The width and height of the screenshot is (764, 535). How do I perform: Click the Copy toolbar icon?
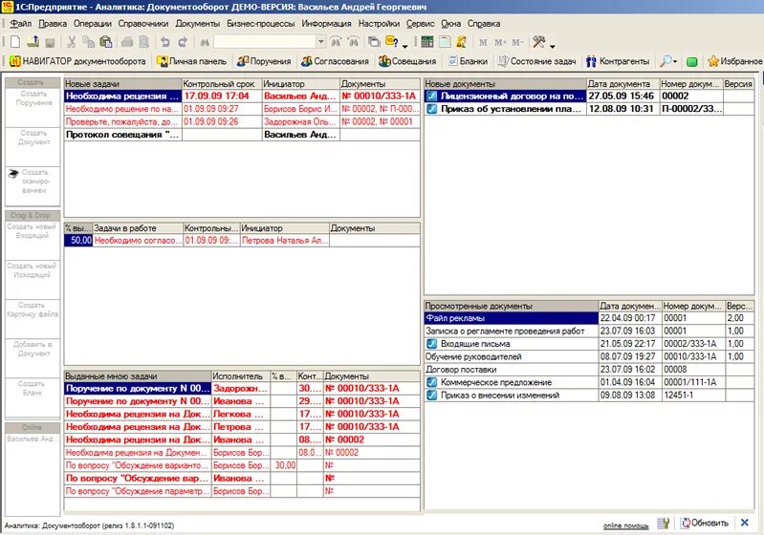pyautogui.click(x=88, y=42)
